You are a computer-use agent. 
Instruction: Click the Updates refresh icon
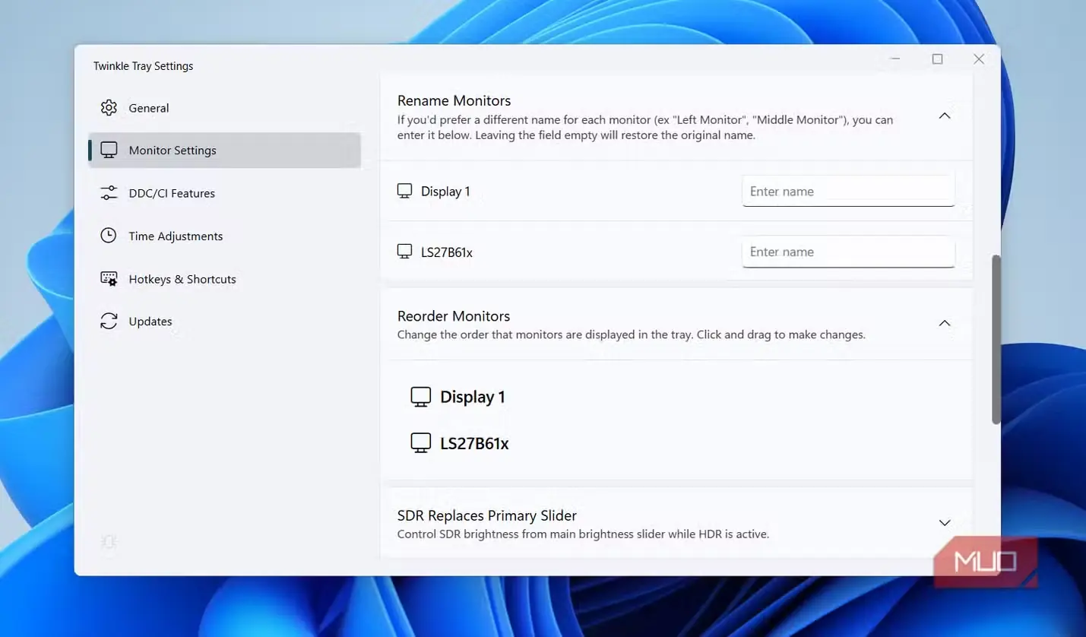pos(109,322)
